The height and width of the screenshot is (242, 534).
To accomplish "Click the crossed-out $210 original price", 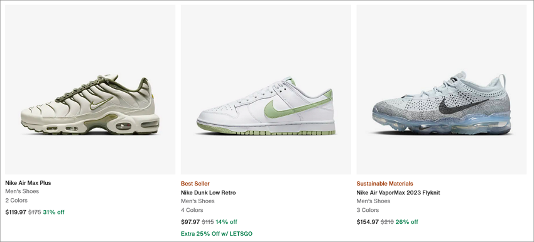I will click(x=387, y=222).
